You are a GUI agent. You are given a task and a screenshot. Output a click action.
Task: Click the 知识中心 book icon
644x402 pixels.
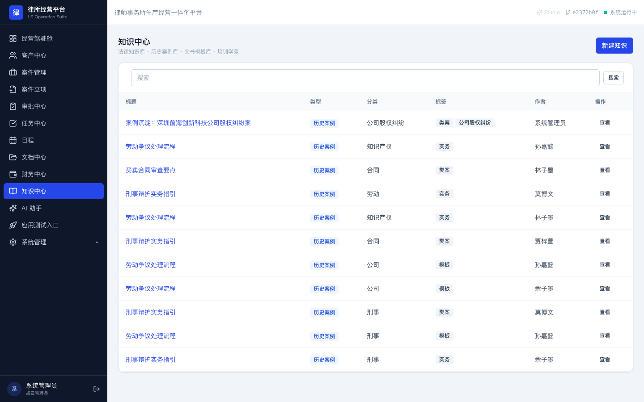(13, 191)
